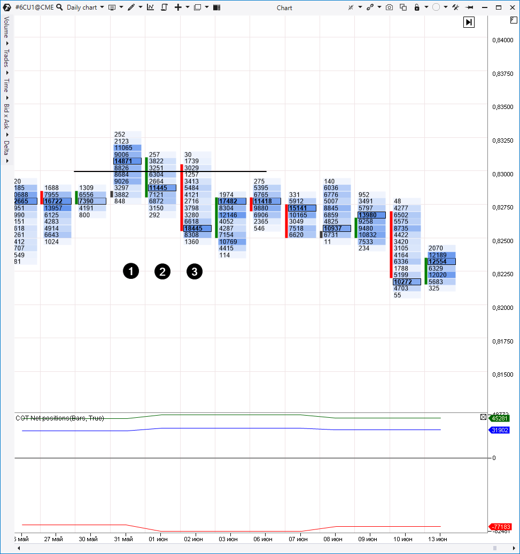The image size is (520, 554).
Task: Open the indicators chart icon
Action: (150, 7)
